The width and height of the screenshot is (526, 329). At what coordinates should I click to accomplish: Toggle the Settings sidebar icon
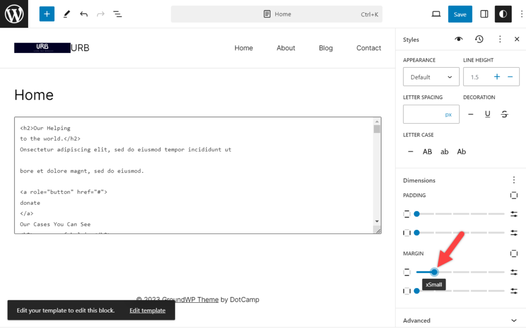click(483, 14)
